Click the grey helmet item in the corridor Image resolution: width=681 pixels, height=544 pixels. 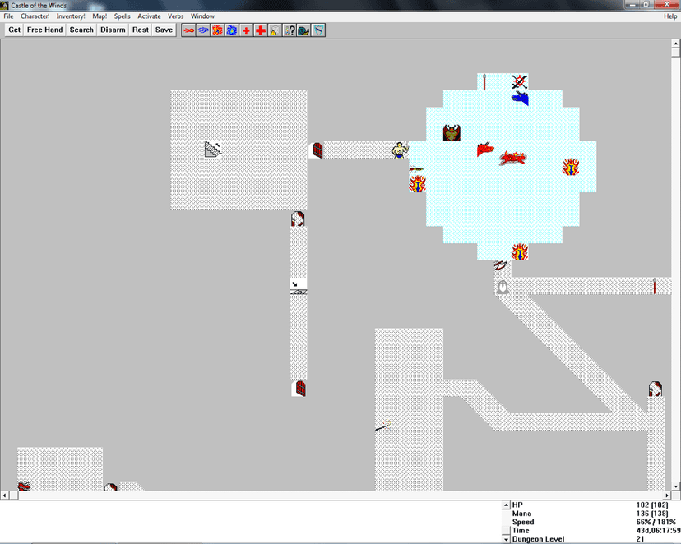click(503, 287)
